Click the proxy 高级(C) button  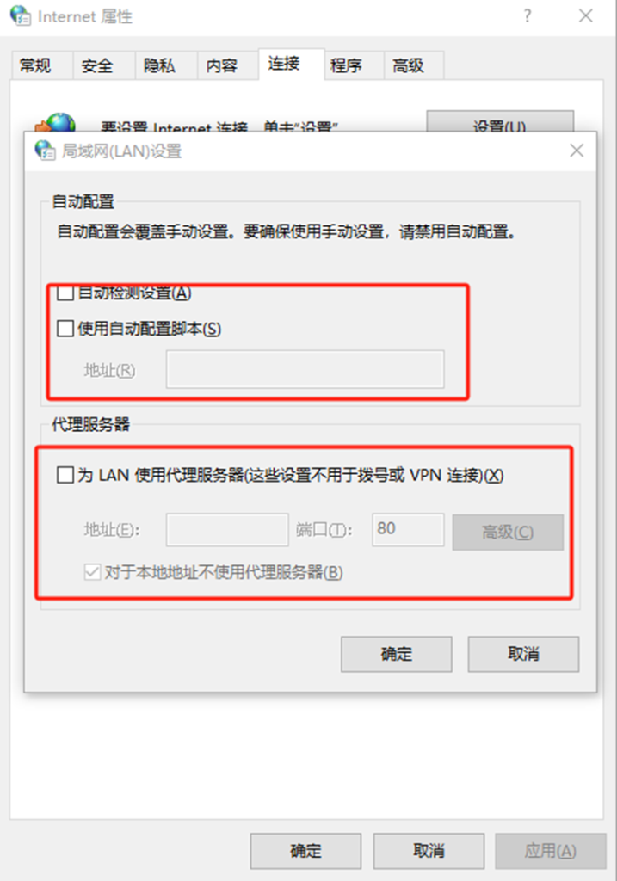[x=508, y=532]
